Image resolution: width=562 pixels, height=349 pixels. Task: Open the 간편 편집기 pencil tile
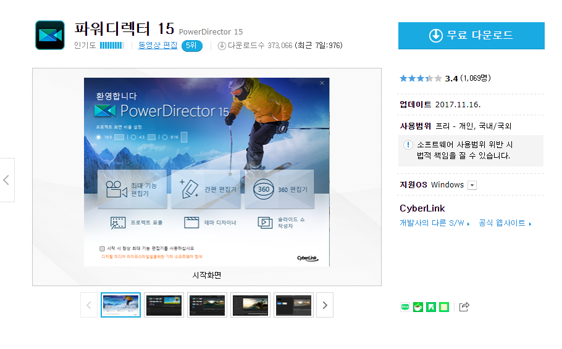(206, 189)
